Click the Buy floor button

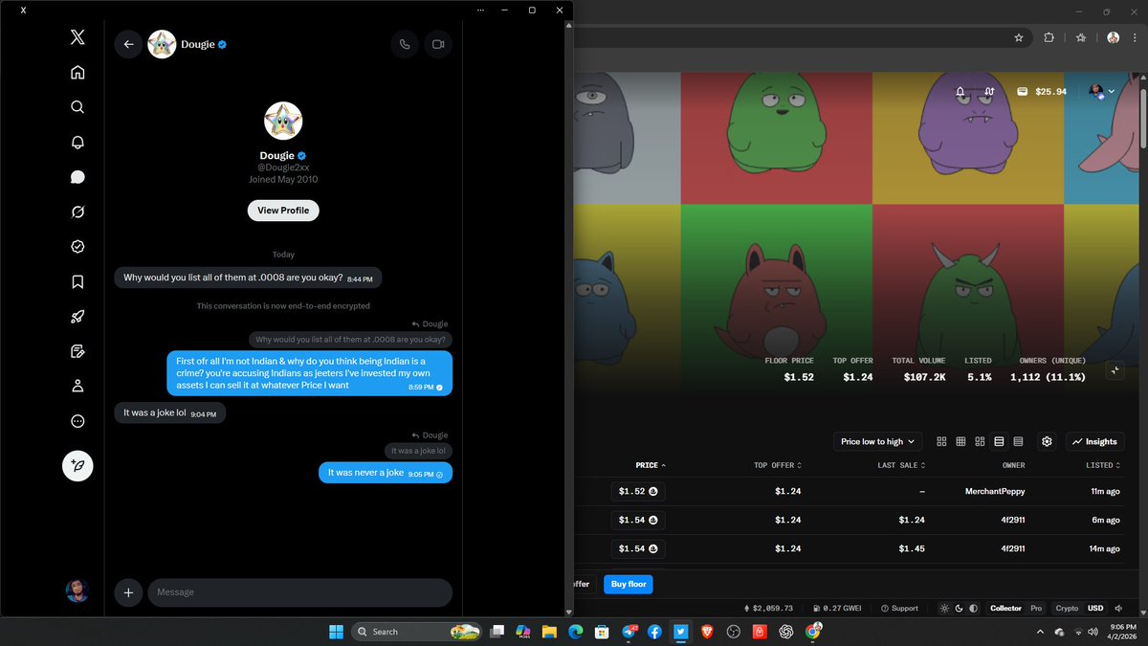point(629,584)
